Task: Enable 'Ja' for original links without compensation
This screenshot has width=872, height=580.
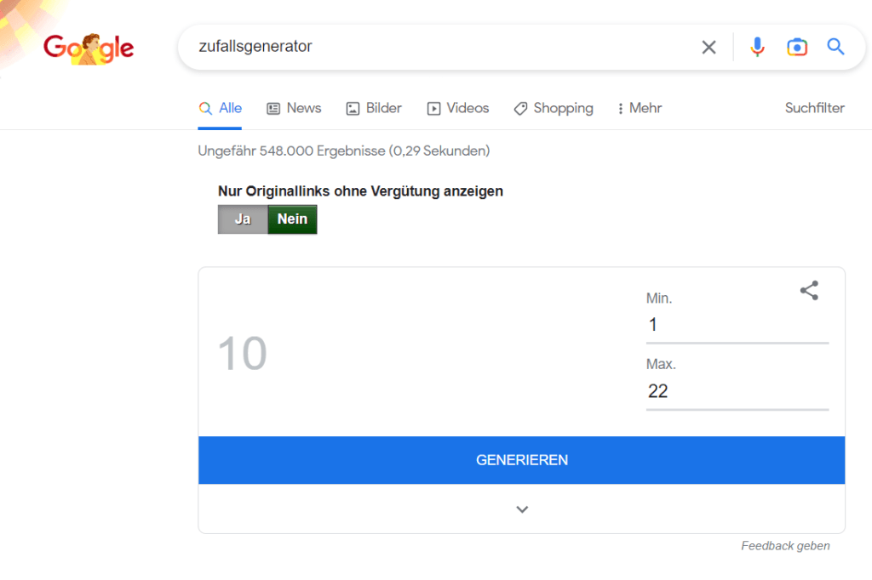Action: pos(242,219)
